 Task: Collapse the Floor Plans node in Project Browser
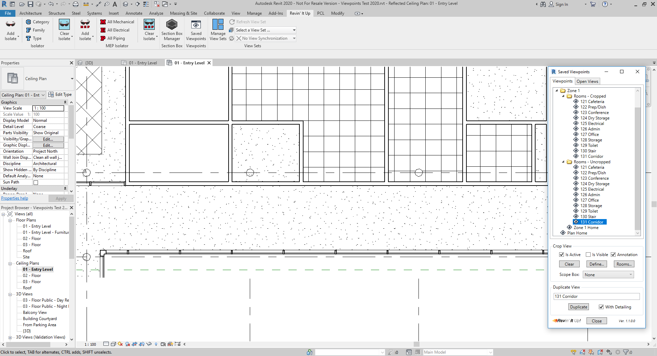pyautogui.click(x=10, y=220)
